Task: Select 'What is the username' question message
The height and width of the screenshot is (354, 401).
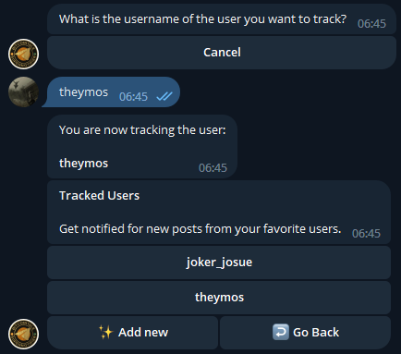Action: click(222, 19)
